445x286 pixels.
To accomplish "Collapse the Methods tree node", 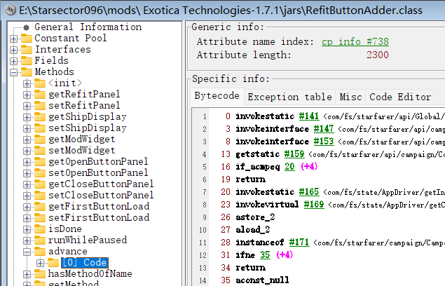I will point(14,72).
